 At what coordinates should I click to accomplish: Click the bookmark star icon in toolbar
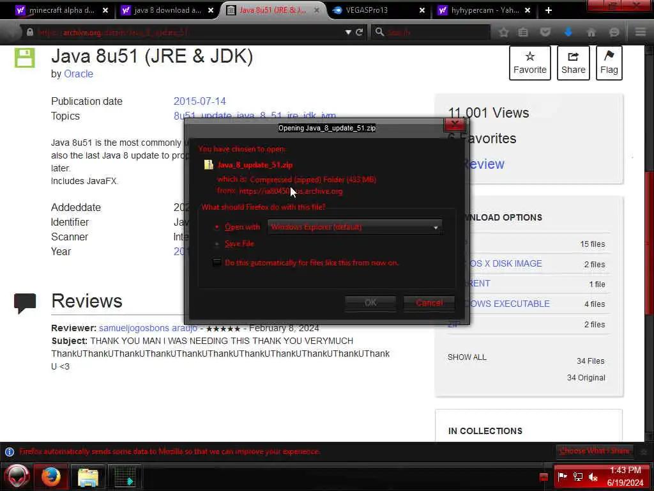tap(503, 32)
